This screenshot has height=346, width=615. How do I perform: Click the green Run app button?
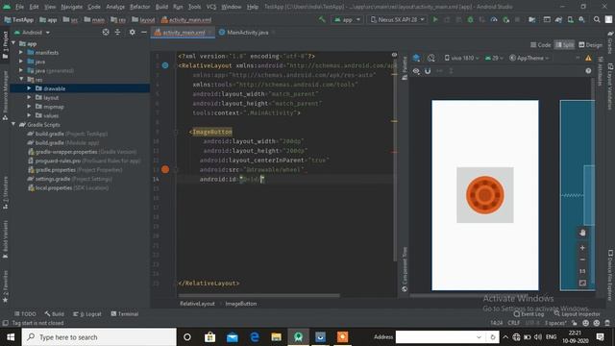coord(435,19)
